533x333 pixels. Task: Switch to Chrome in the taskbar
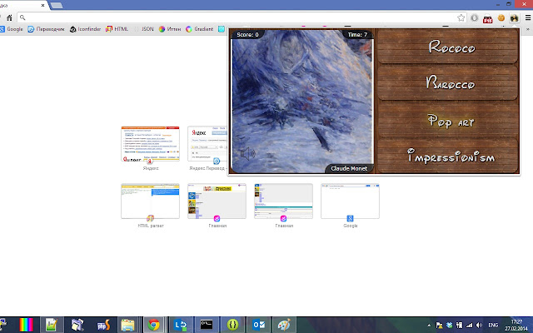[153, 325]
